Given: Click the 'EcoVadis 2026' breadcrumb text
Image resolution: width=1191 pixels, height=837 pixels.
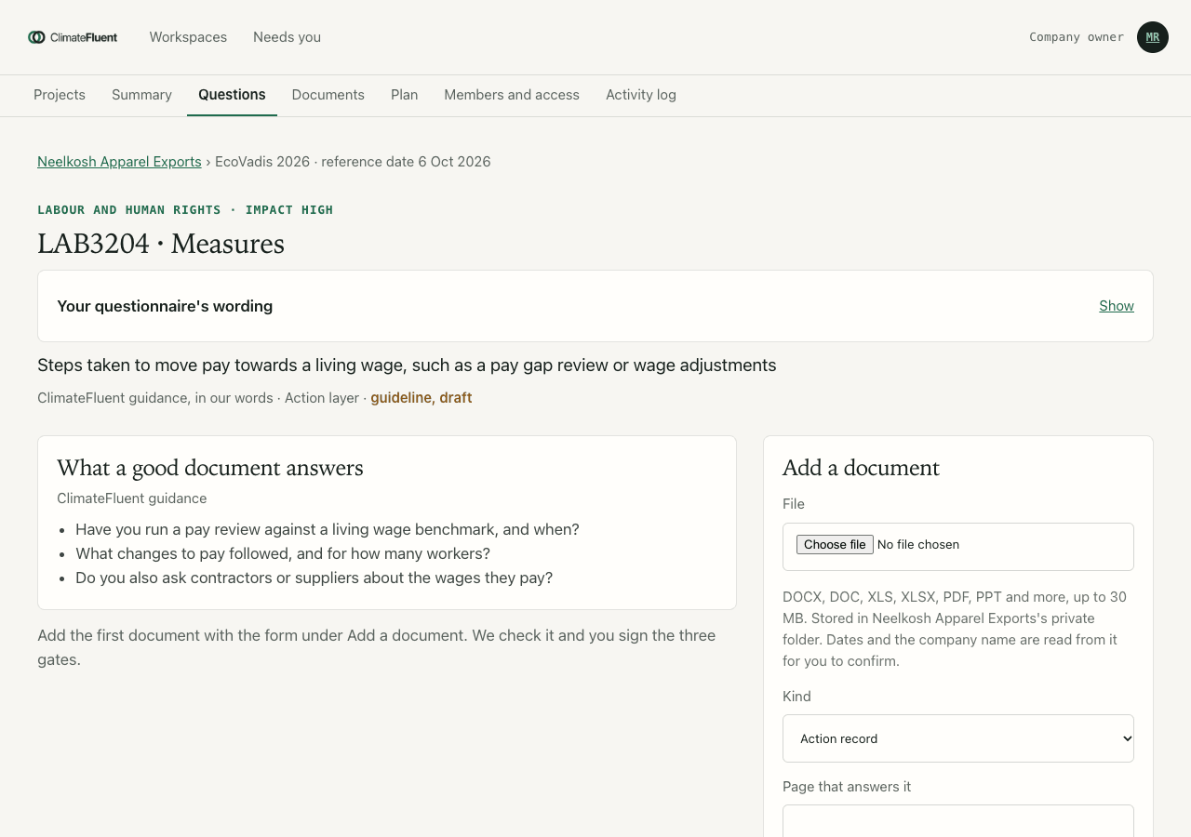Looking at the screenshot, I should point(262,162).
